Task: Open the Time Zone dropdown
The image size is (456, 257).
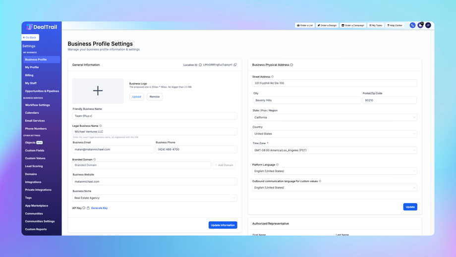Action: (x=335, y=150)
